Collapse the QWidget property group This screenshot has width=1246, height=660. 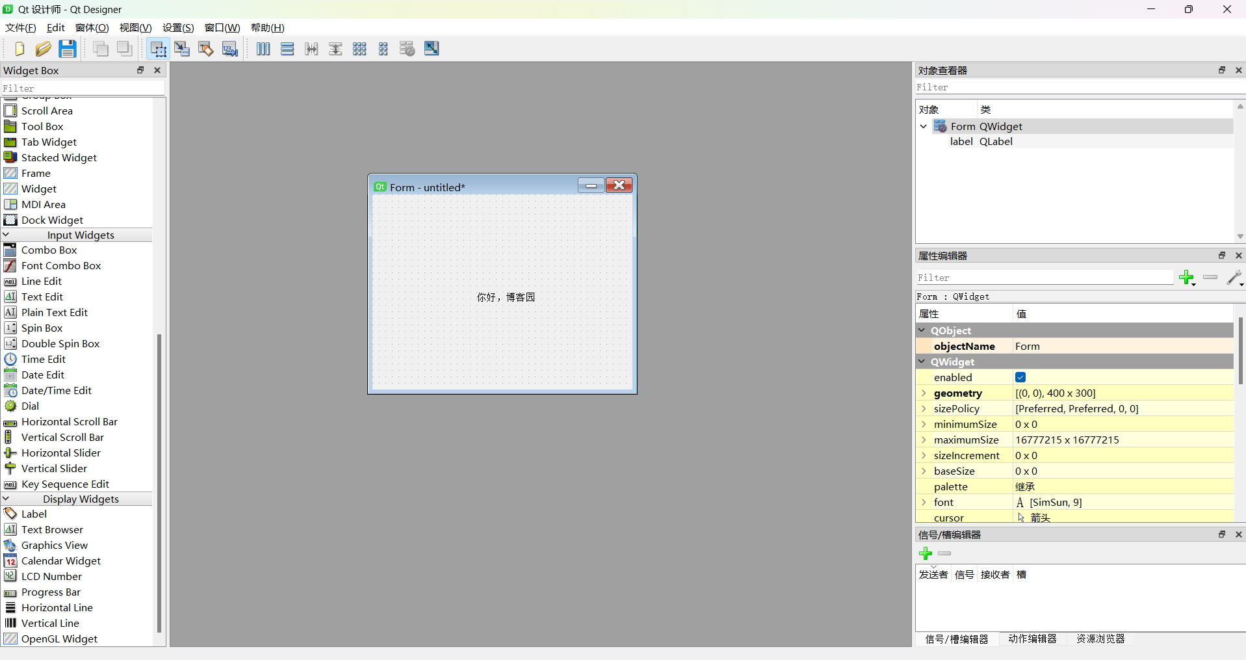[922, 362]
